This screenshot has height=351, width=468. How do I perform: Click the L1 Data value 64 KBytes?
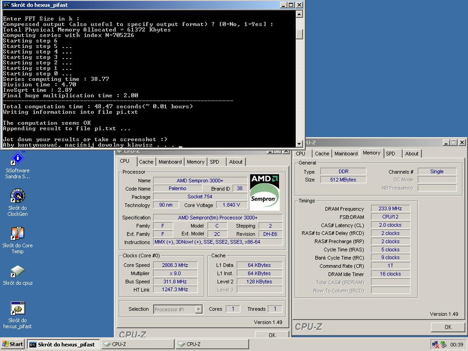(260, 265)
